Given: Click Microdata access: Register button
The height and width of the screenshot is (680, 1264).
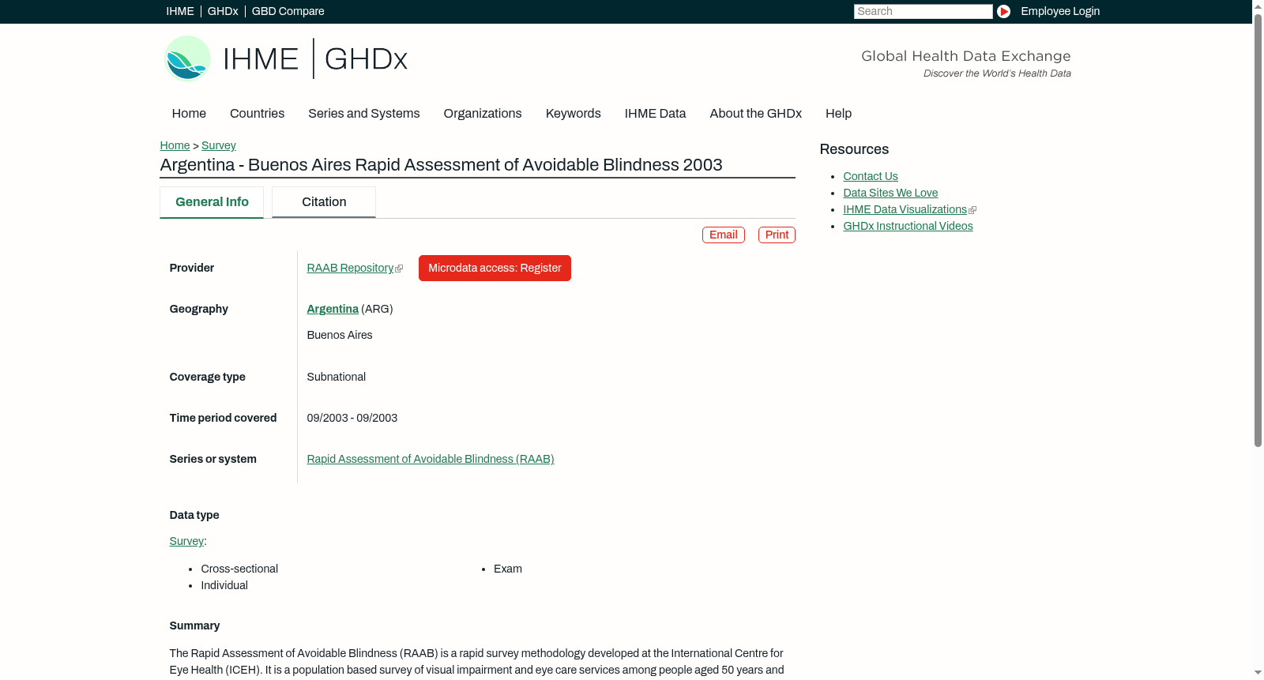Looking at the screenshot, I should tap(495, 268).
